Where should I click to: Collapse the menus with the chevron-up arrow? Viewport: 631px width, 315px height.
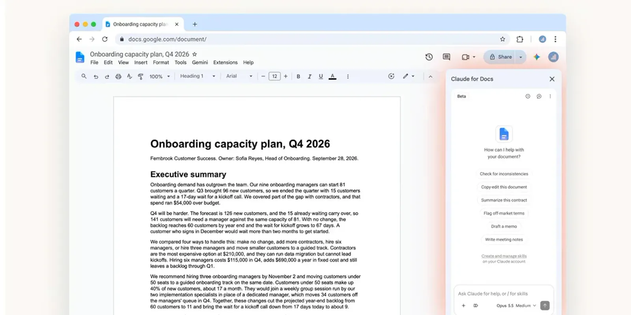click(x=431, y=76)
